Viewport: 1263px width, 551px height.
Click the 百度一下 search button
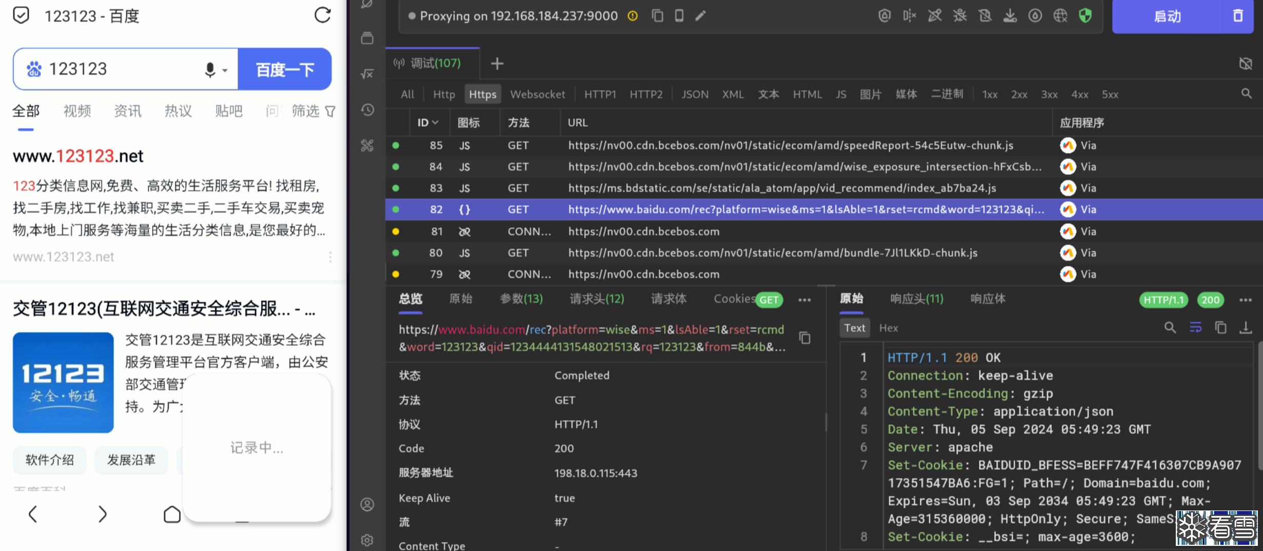[x=285, y=69]
